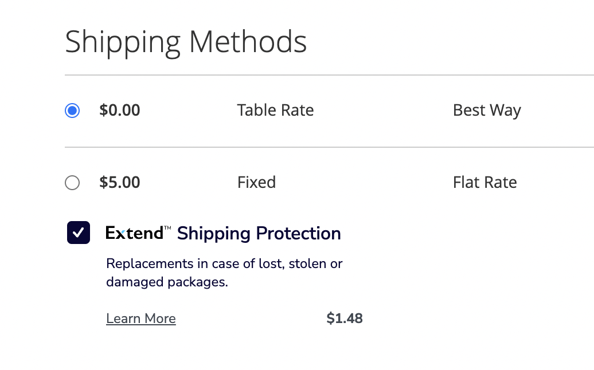Screen dimensions: 594x370
Task: Select the $0.00 Table Rate radio button
Action: pyautogui.click(x=72, y=111)
